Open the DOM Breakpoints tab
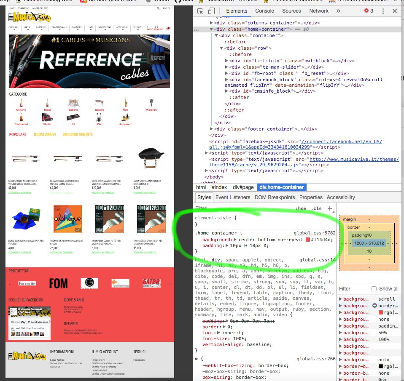 click(x=275, y=197)
